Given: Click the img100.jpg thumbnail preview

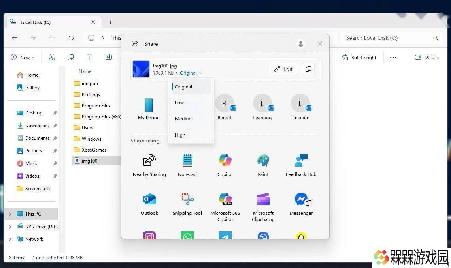Looking at the screenshot, I should [x=141, y=69].
